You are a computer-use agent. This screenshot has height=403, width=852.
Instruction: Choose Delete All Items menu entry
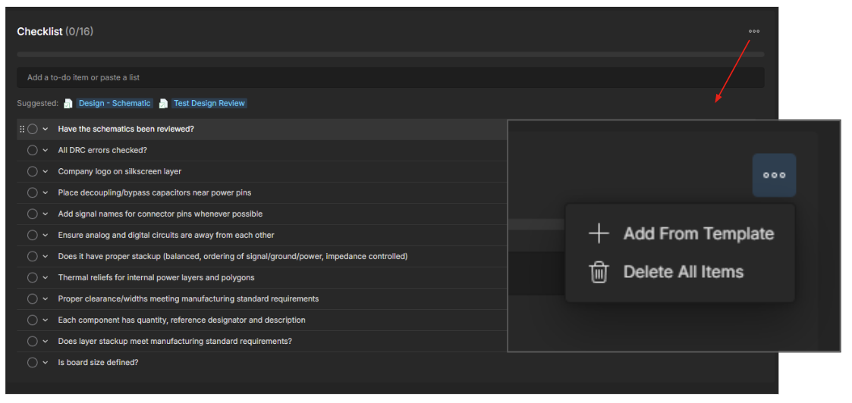pyautogui.click(x=681, y=272)
